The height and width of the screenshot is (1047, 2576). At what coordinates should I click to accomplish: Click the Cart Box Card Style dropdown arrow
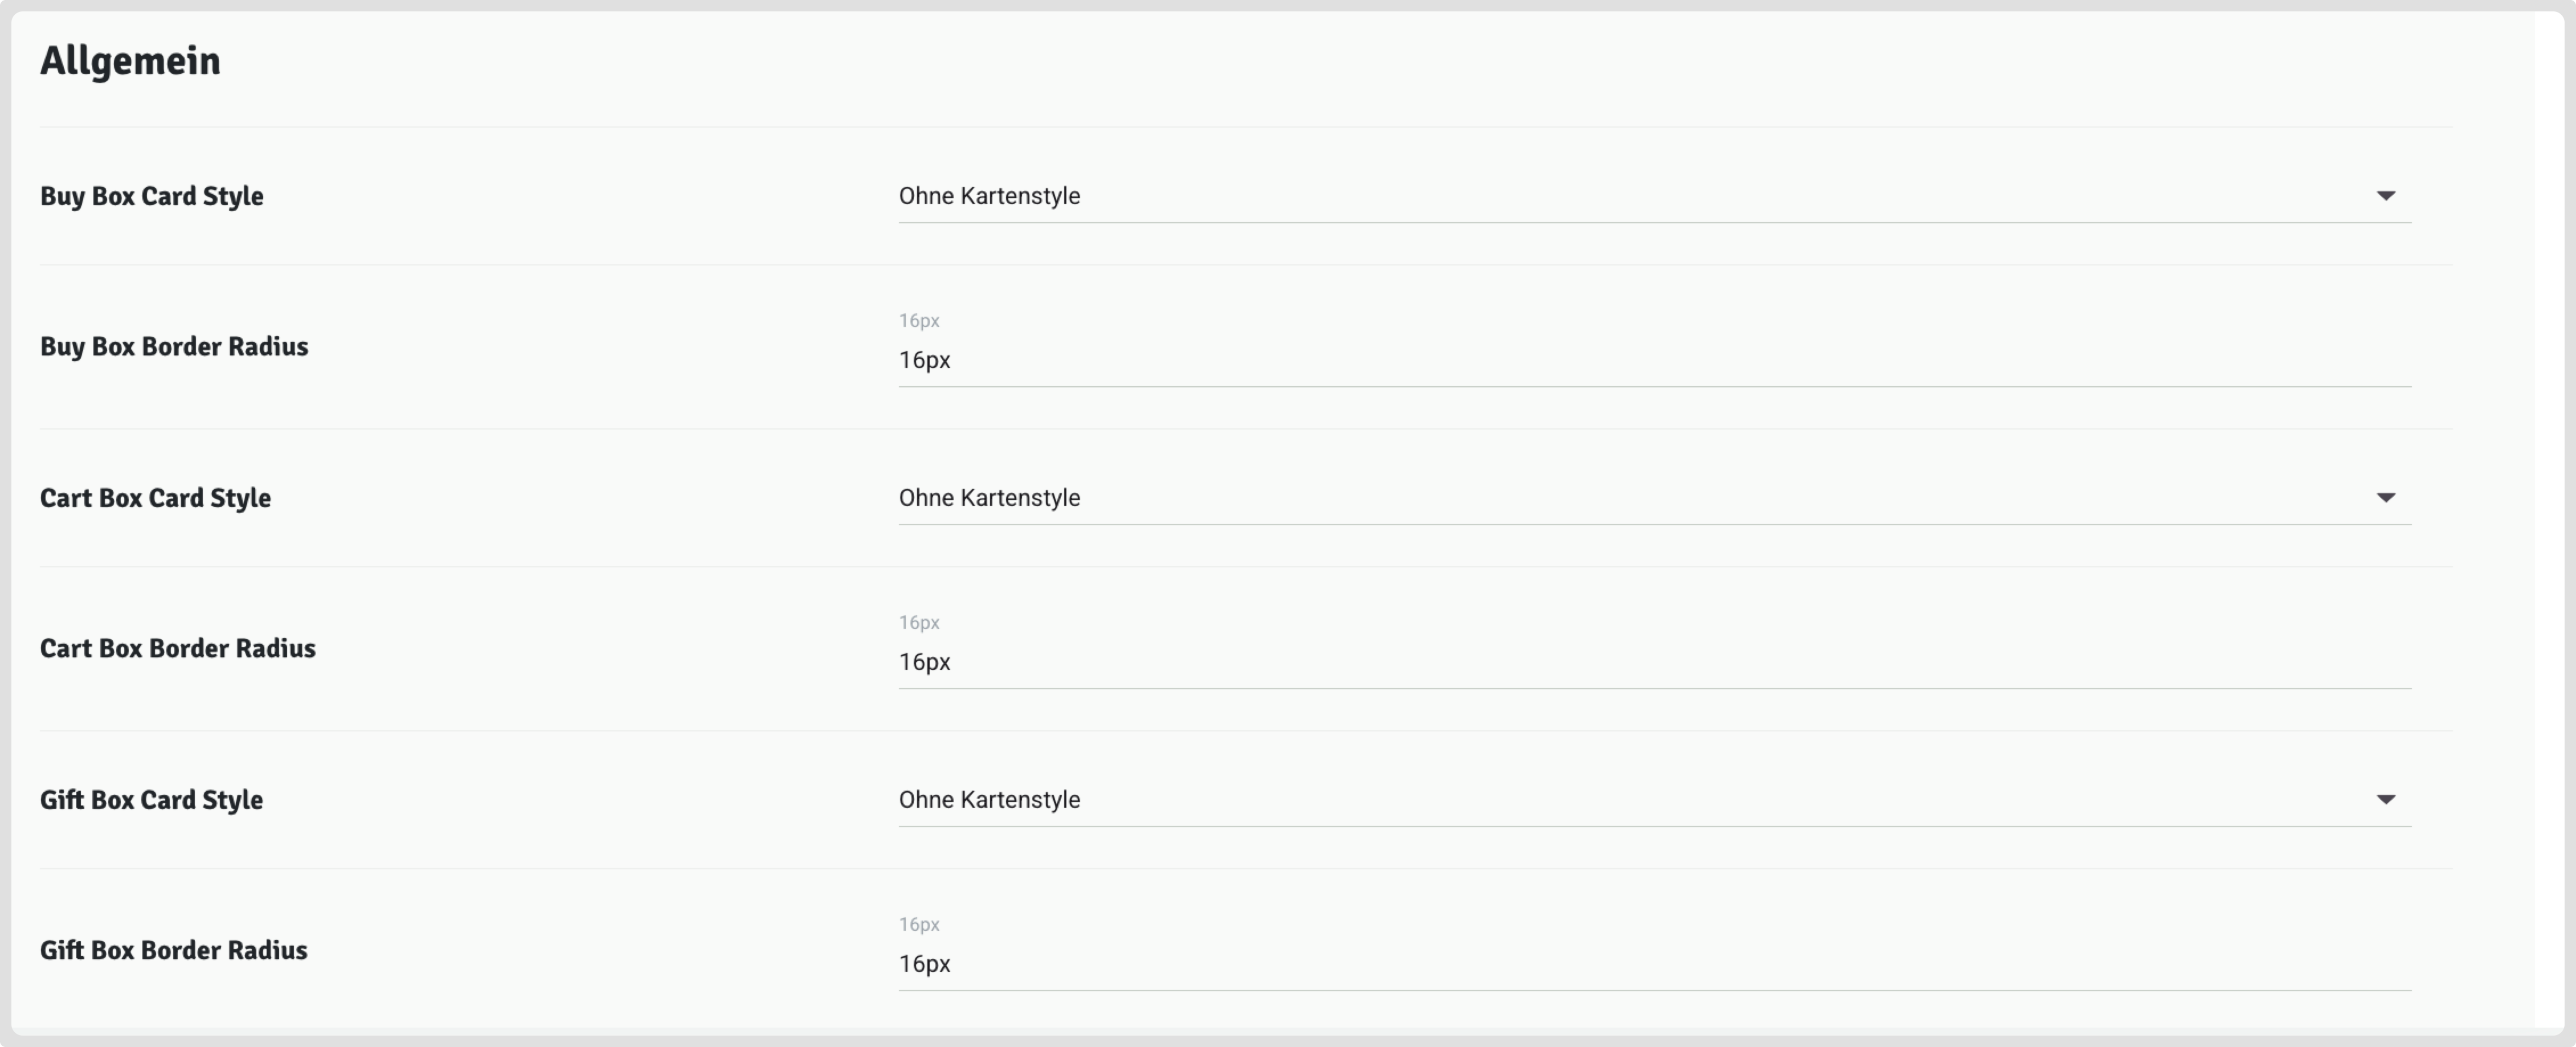pyautogui.click(x=2385, y=498)
